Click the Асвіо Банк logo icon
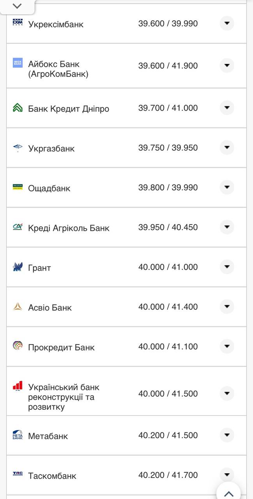The image size is (253, 499). click(18, 307)
